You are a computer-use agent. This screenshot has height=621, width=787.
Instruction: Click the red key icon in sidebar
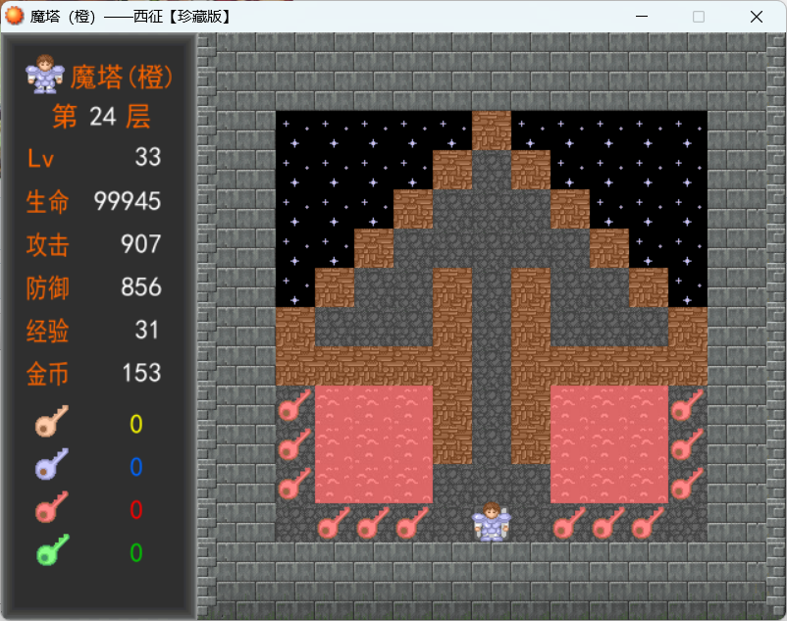click(x=52, y=506)
